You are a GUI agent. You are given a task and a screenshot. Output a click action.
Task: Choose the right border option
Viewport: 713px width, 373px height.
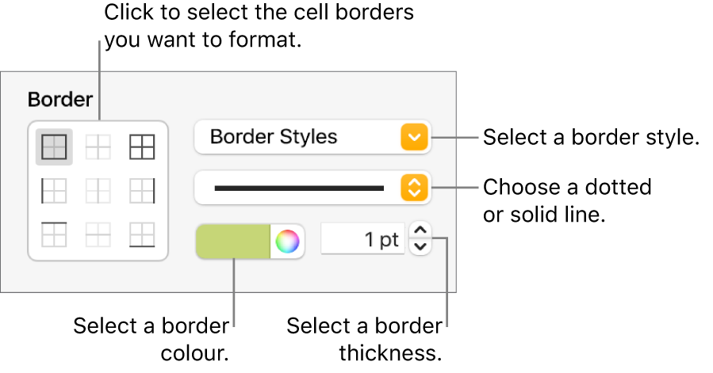(143, 191)
